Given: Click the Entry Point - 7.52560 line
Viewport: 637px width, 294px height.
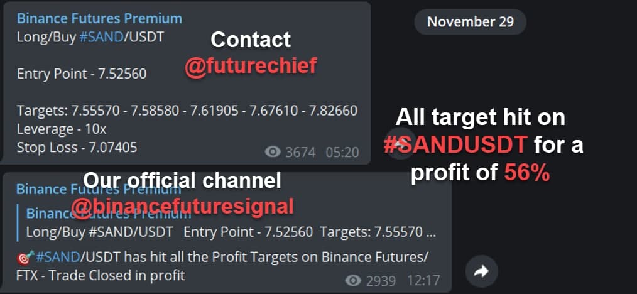Looking at the screenshot, I should tap(82, 74).
